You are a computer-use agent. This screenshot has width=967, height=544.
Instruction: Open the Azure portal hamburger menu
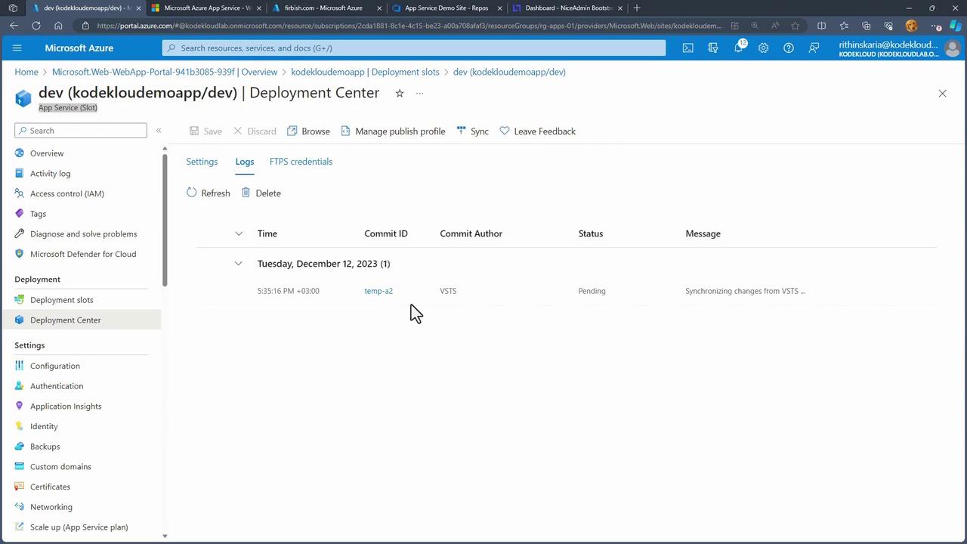click(17, 48)
